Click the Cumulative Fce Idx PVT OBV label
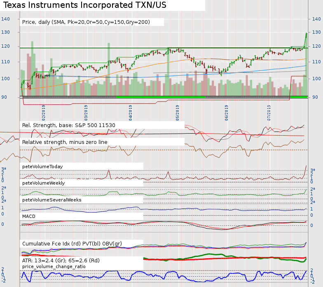This screenshot has width=323, height=287. coord(72,243)
